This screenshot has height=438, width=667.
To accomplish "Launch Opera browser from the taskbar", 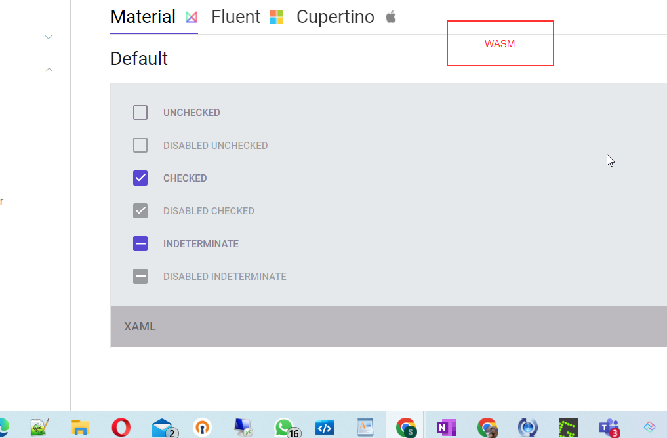I will point(121,428).
